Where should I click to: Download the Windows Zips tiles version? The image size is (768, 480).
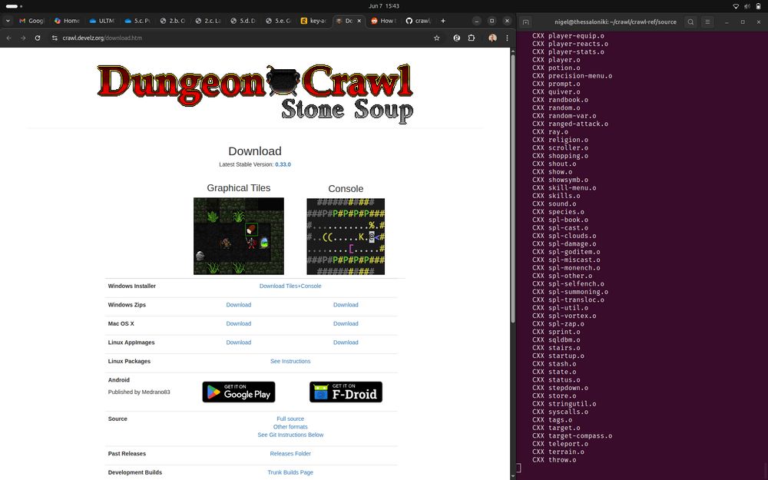point(239,305)
